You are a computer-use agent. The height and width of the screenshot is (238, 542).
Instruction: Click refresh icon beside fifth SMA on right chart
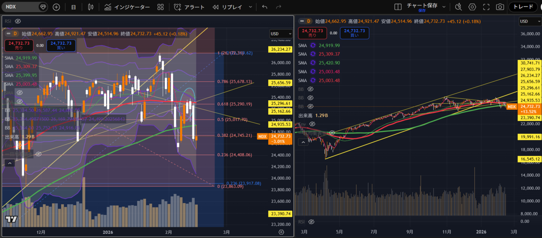[x=313, y=80]
